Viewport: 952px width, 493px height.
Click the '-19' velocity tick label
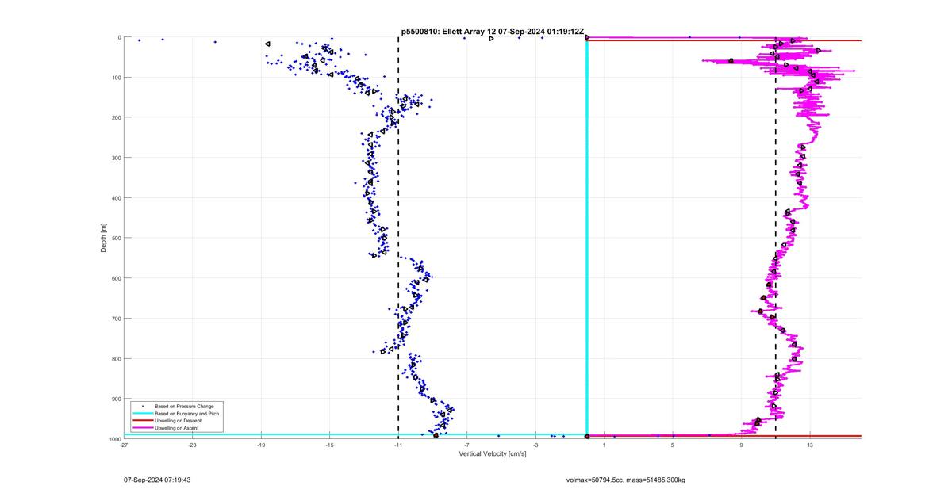coord(261,445)
